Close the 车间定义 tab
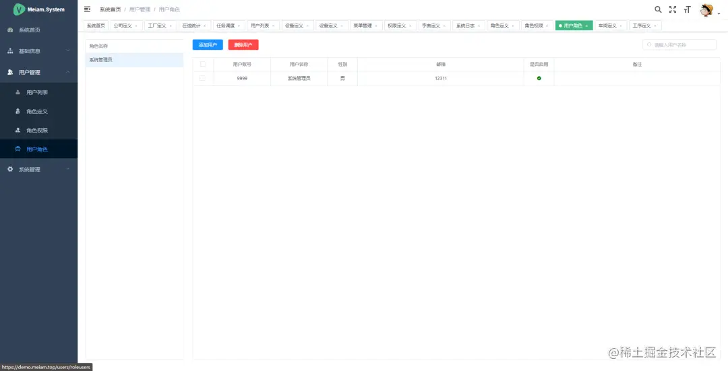The image size is (728, 371). 621,26
